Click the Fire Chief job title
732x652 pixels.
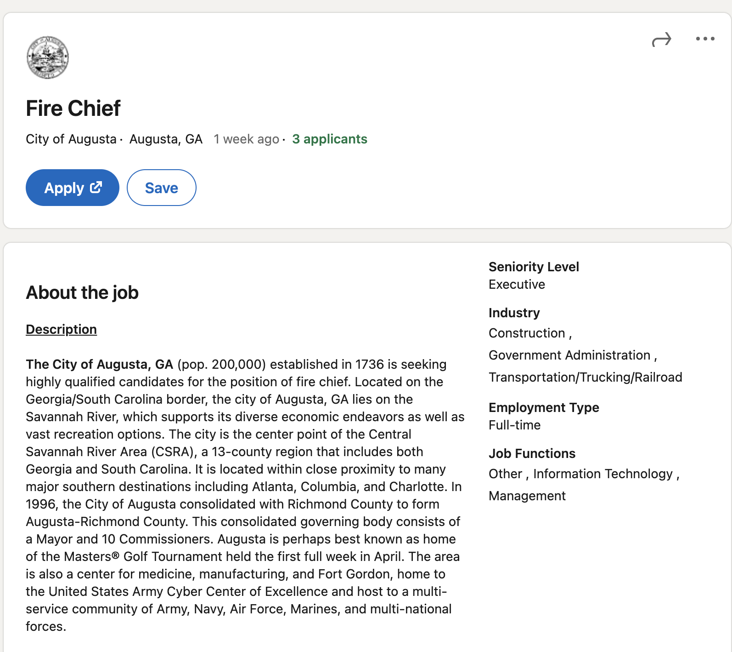coord(73,109)
